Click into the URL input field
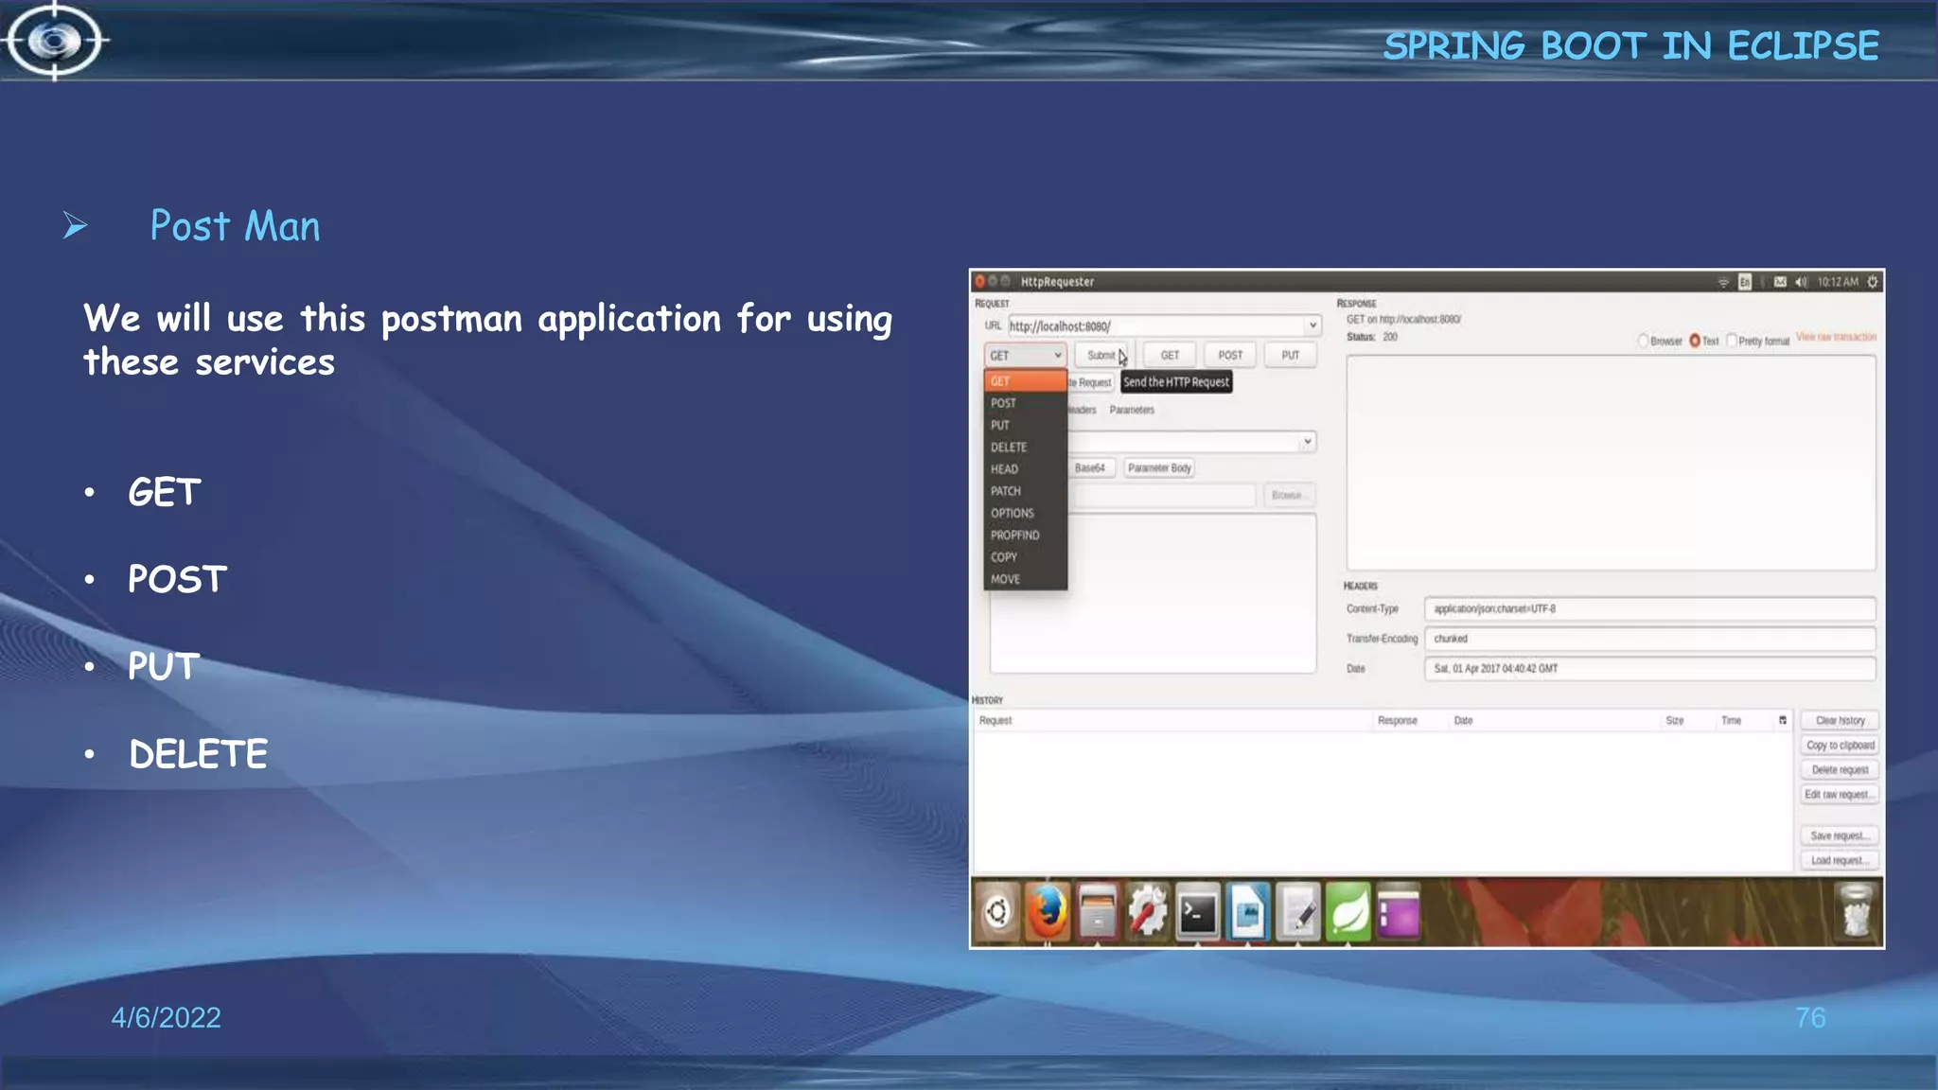The width and height of the screenshot is (1938, 1090). [x=1154, y=325]
